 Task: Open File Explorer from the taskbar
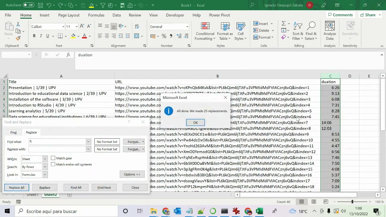click(153, 211)
